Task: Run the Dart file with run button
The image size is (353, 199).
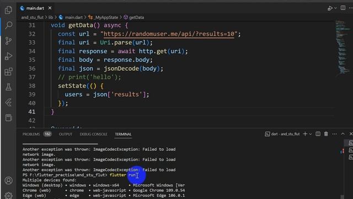Action: pos(330,8)
